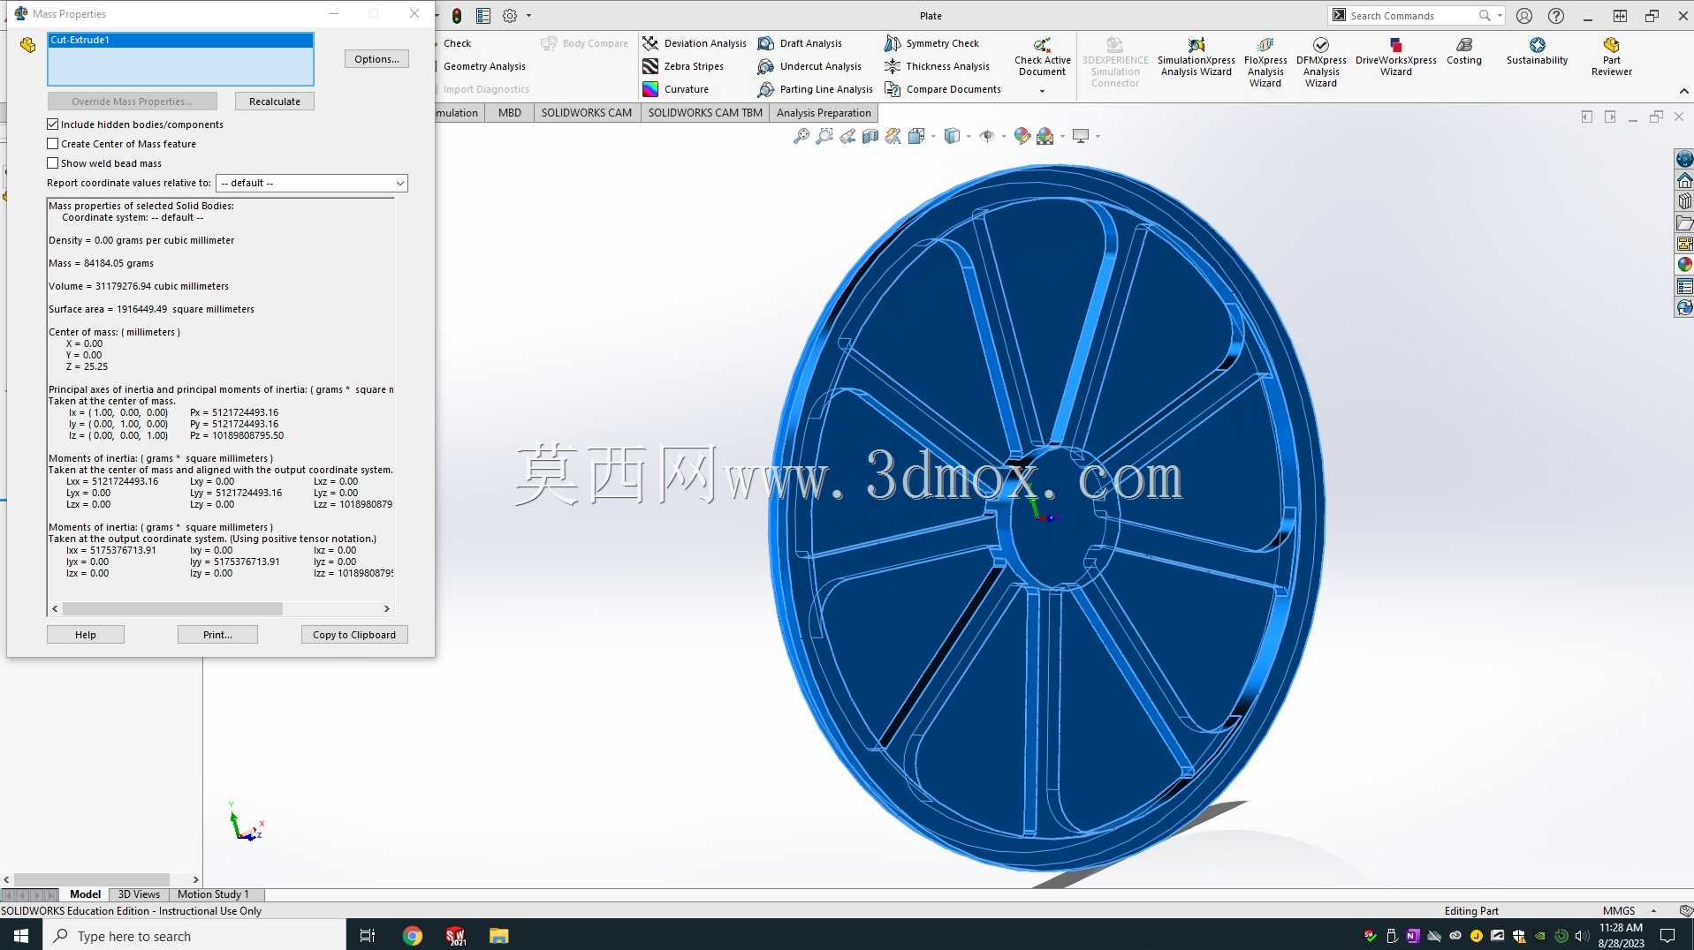Click the Windows Start button

tap(21, 936)
